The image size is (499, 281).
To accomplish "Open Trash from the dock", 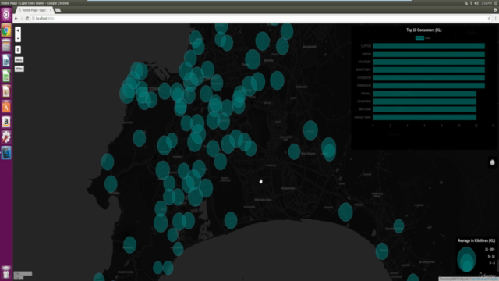I will (6, 272).
